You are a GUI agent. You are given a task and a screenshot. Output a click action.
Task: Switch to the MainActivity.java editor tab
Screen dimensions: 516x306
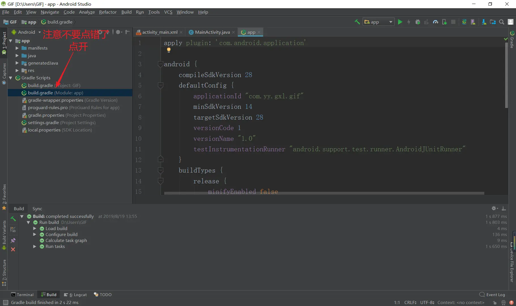212,32
